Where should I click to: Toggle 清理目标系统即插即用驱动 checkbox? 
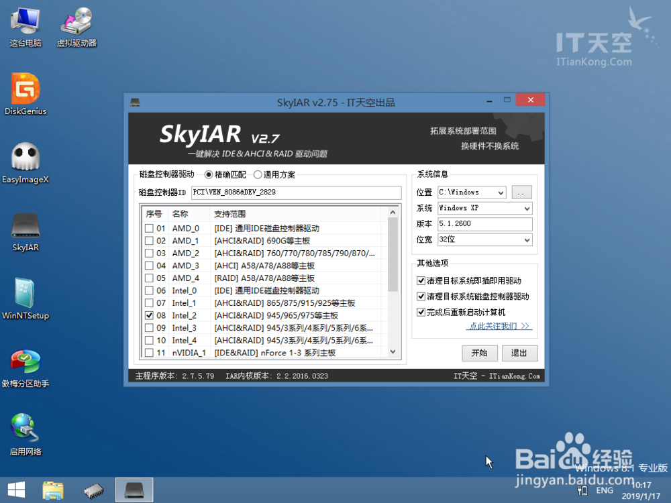tap(421, 280)
